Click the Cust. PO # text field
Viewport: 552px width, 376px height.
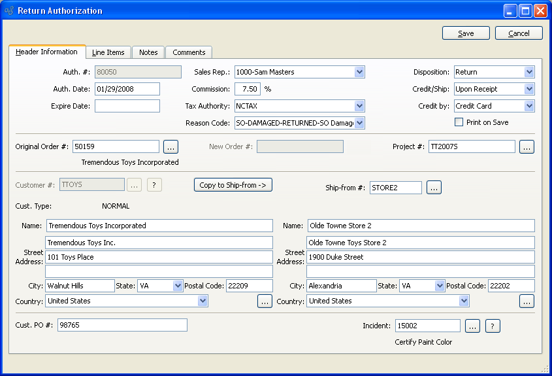tap(122, 326)
